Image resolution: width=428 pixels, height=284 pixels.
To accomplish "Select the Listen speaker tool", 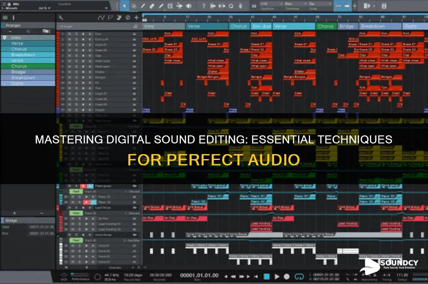I will 189,6.
